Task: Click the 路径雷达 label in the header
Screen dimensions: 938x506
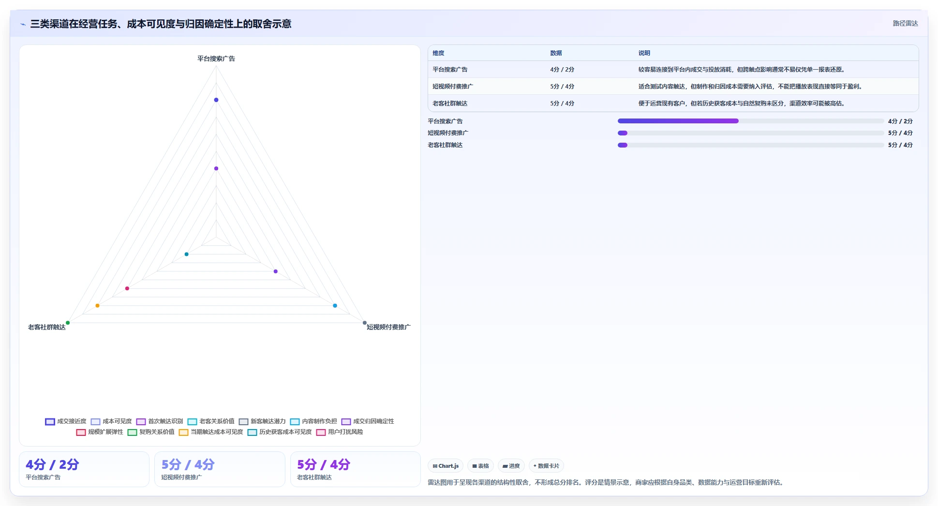Action: (905, 23)
